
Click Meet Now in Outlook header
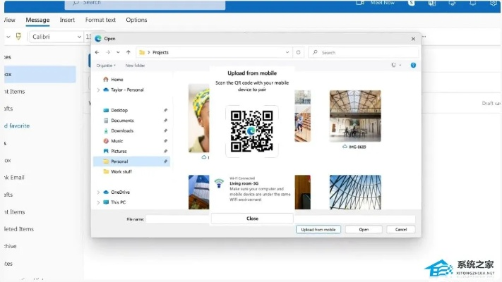382,3
